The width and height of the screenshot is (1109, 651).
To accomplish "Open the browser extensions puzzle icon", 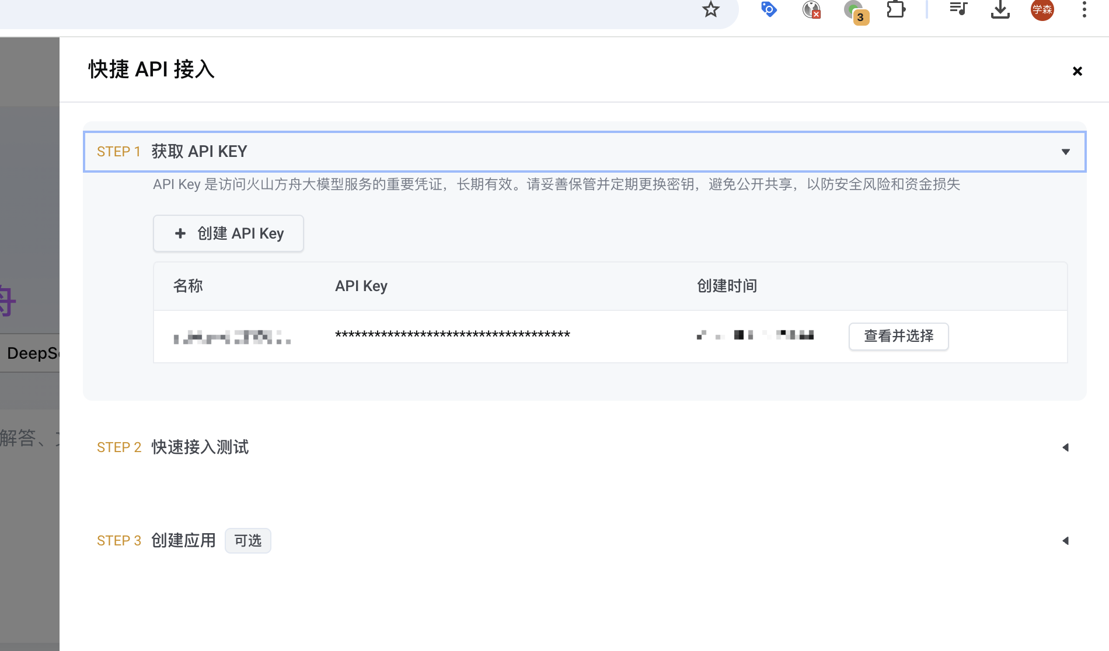I will 896,9.
